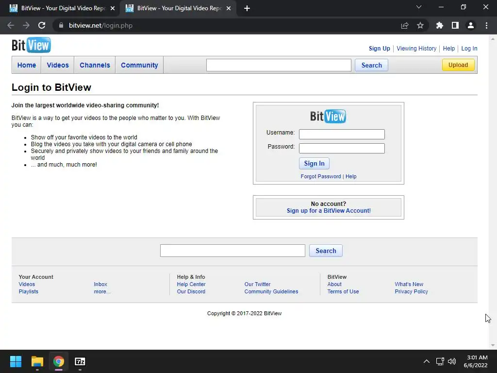Toggle the browser side panel icon

(455, 25)
